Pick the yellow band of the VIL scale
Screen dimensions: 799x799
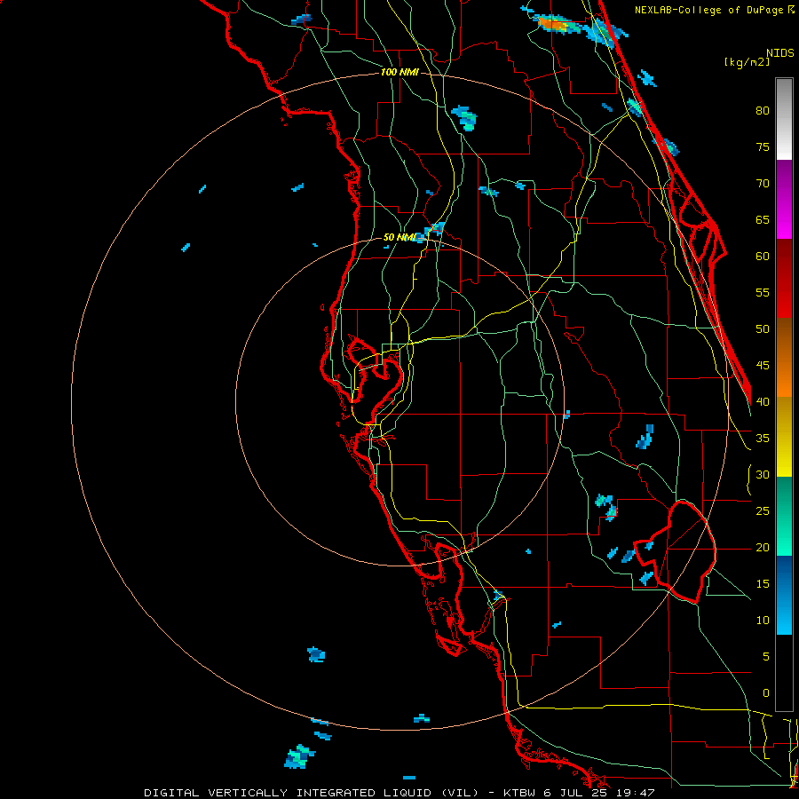tap(784, 437)
